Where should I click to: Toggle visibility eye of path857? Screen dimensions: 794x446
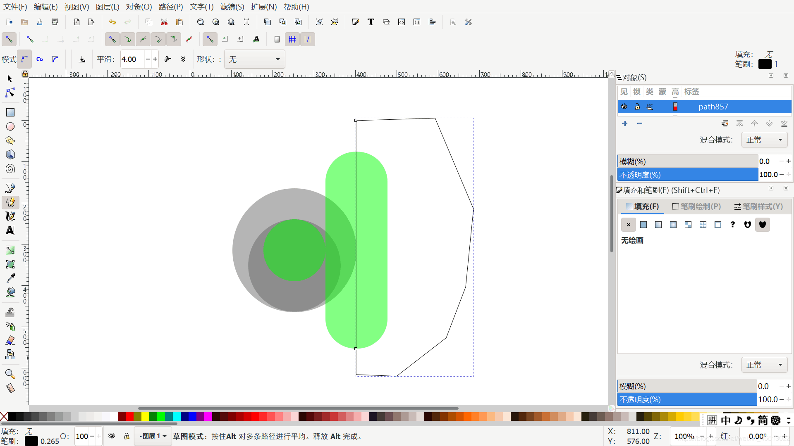(624, 107)
